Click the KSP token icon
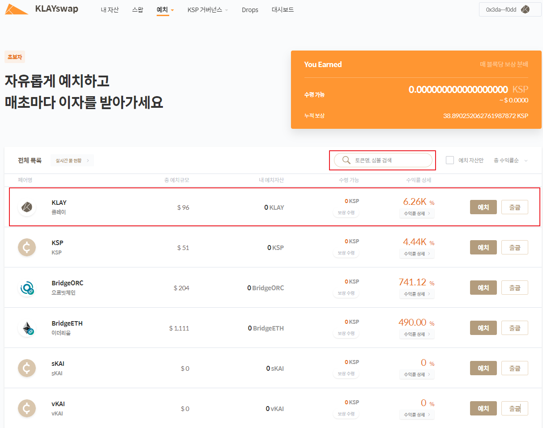Viewport: 543px width, 428px height. 27,247
